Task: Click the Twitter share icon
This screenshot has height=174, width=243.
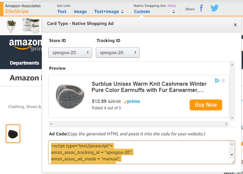Action: 215,9
